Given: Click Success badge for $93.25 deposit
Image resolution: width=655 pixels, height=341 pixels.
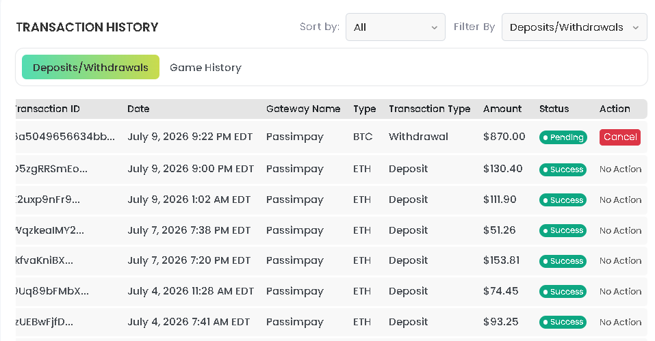Looking at the screenshot, I should tap(563, 322).
